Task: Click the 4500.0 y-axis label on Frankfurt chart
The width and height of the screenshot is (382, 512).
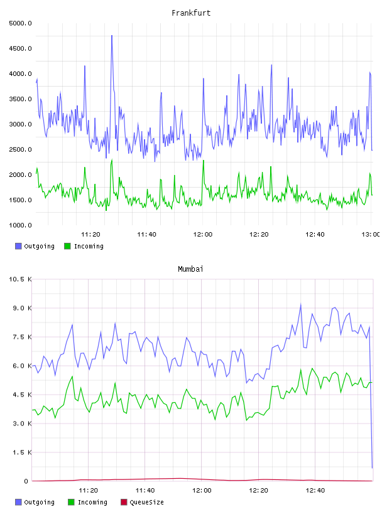Action: click(x=20, y=49)
